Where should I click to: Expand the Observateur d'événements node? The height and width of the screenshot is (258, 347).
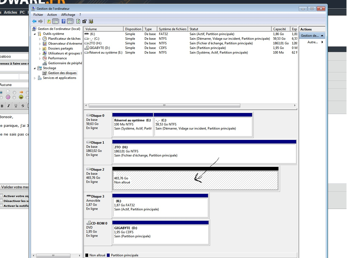click(40, 44)
